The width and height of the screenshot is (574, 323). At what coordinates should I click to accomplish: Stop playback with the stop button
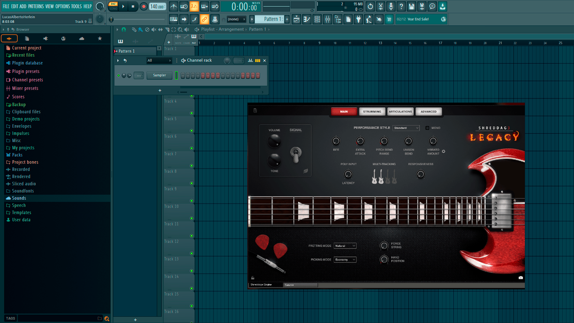coord(133,6)
